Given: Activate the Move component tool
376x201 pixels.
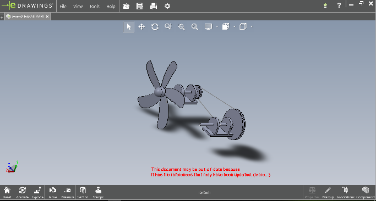Looking at the screenshot, I should tap(52, 193).
